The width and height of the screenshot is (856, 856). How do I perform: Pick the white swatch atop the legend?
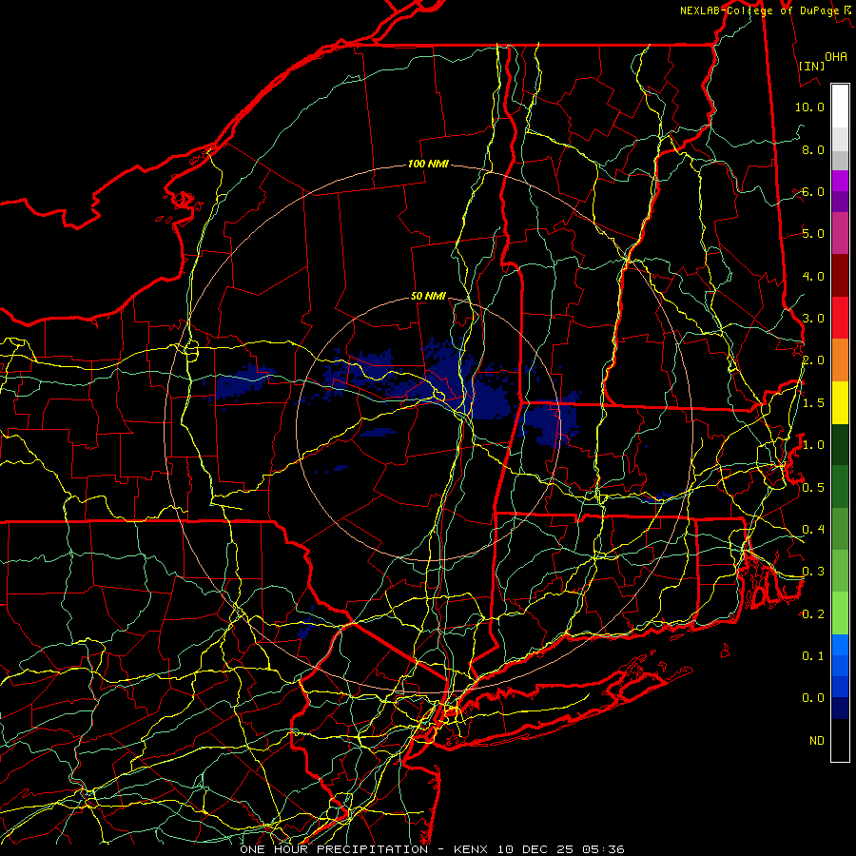840,107
